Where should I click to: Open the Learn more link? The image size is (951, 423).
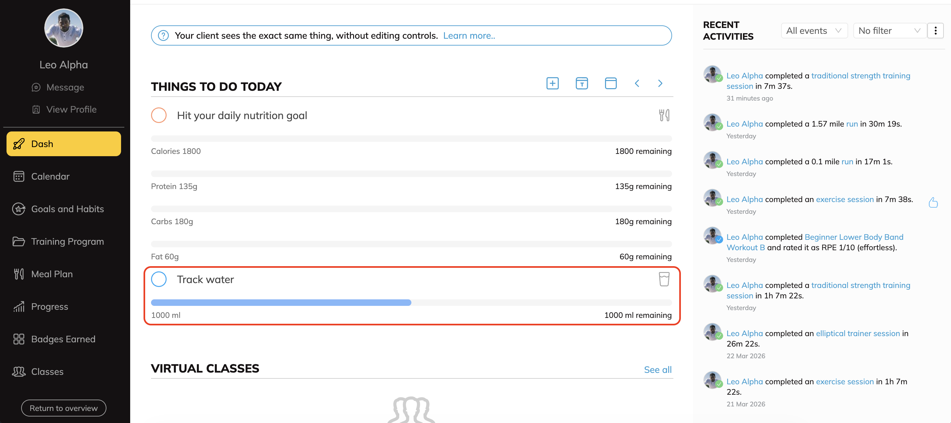coord(469,35)
